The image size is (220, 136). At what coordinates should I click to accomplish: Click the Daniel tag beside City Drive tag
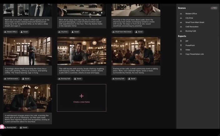[x=75, y=32]
